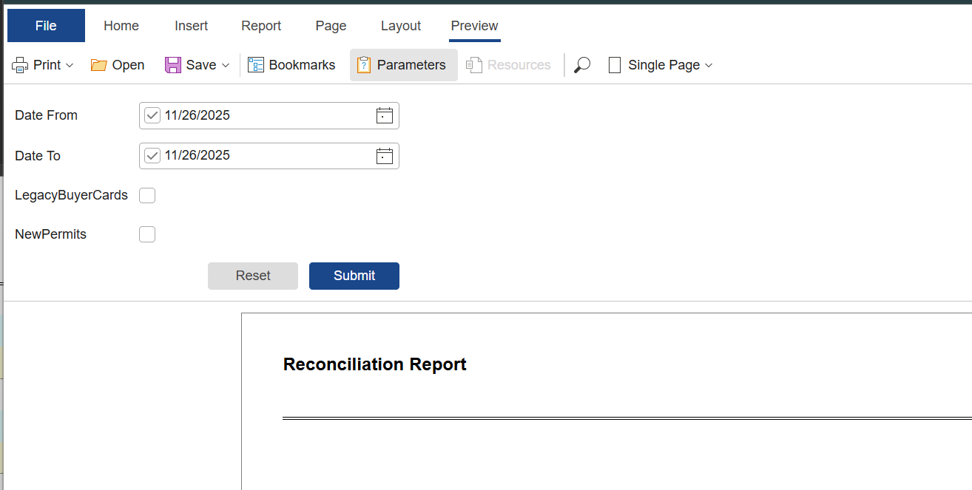Image resolution: width=972 pixels, height=490 pixels.
Task: Submit the report parameters
Action: pos(354,276)
